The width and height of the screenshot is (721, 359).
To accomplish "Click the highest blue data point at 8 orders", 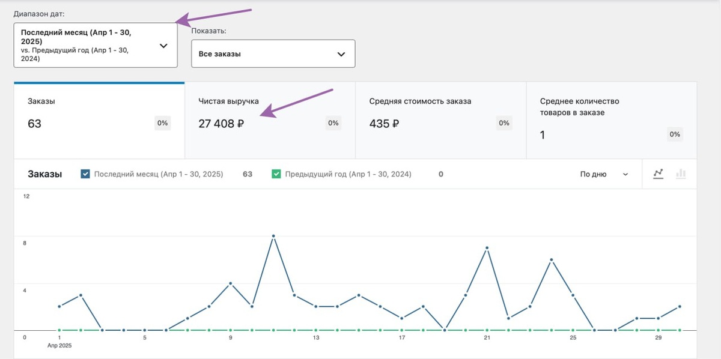I will tap(273, 237).
